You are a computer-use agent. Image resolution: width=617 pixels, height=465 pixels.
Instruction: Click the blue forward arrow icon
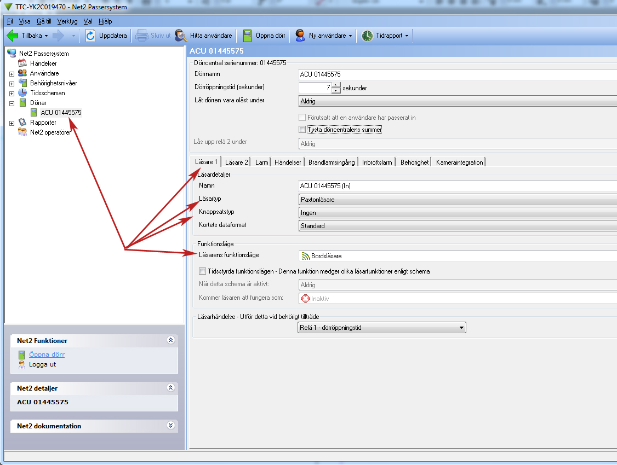[x=58, y=36]
